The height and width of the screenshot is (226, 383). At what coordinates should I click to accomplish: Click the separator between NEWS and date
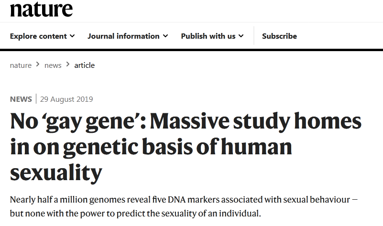(x=36, y=99)
